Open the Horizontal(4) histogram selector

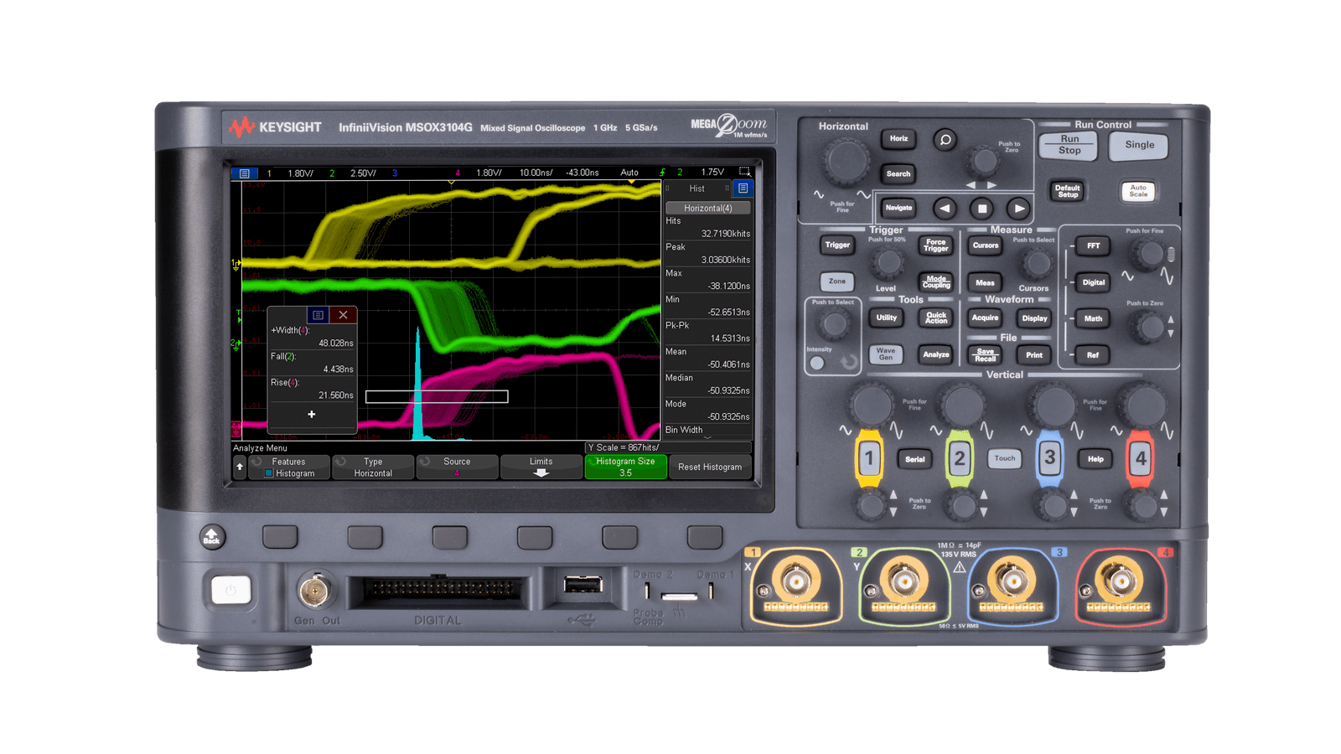707,208
